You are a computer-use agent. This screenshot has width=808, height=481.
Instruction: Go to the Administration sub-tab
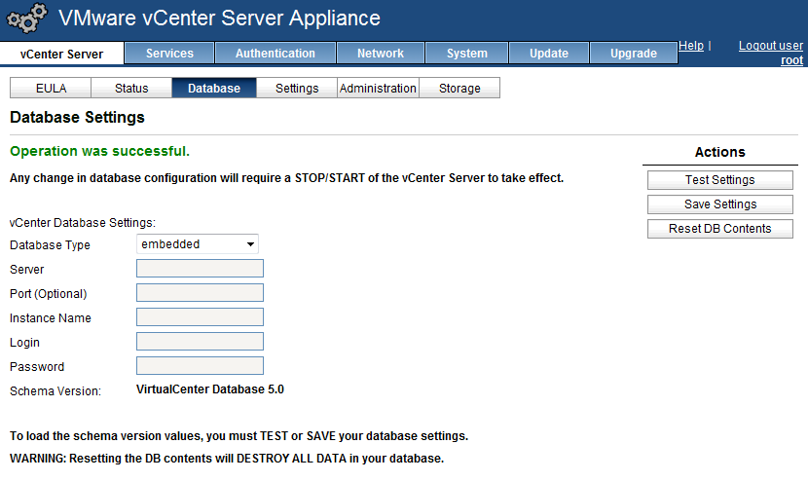click(x=378, y=89)
